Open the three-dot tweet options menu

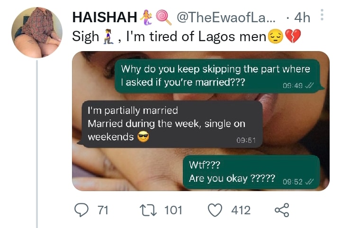point(322,16)
